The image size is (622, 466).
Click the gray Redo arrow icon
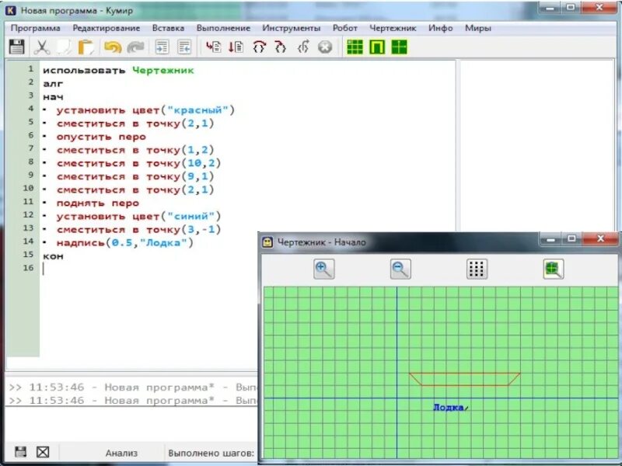135,47
